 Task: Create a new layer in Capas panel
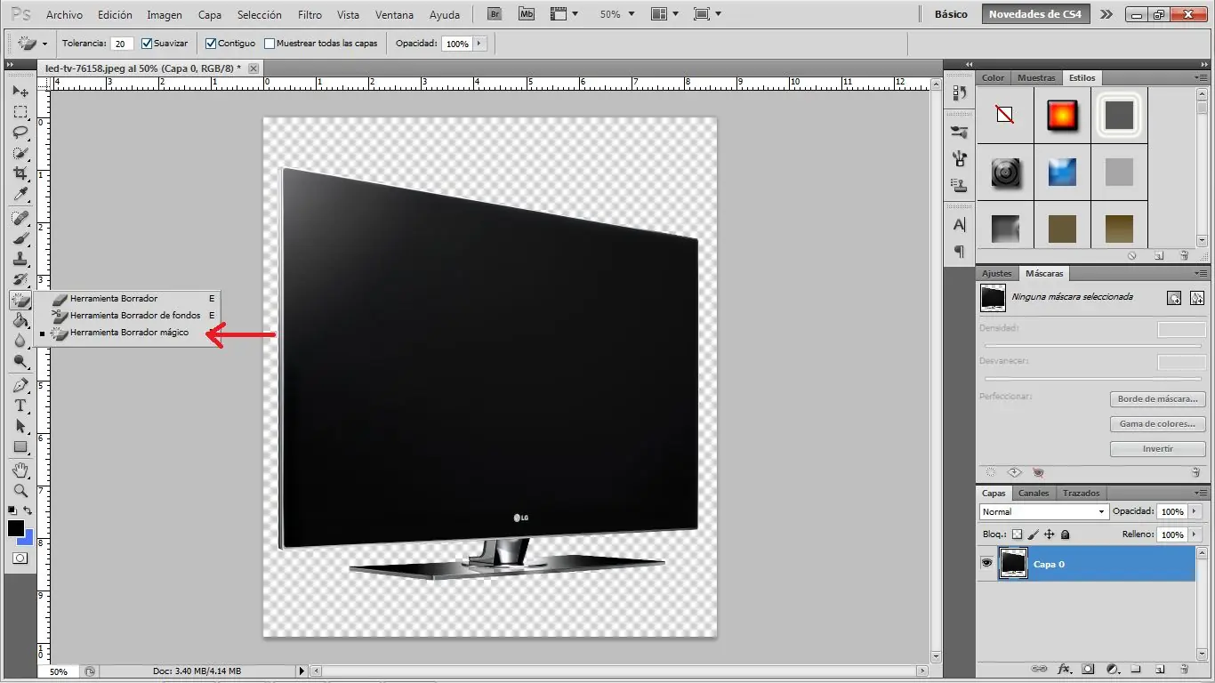point(1160,669)
